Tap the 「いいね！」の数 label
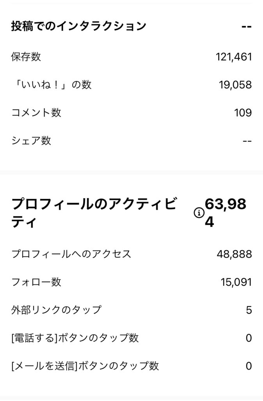Image resolution: width=263 pixels, height=401 pixels. 51,85
